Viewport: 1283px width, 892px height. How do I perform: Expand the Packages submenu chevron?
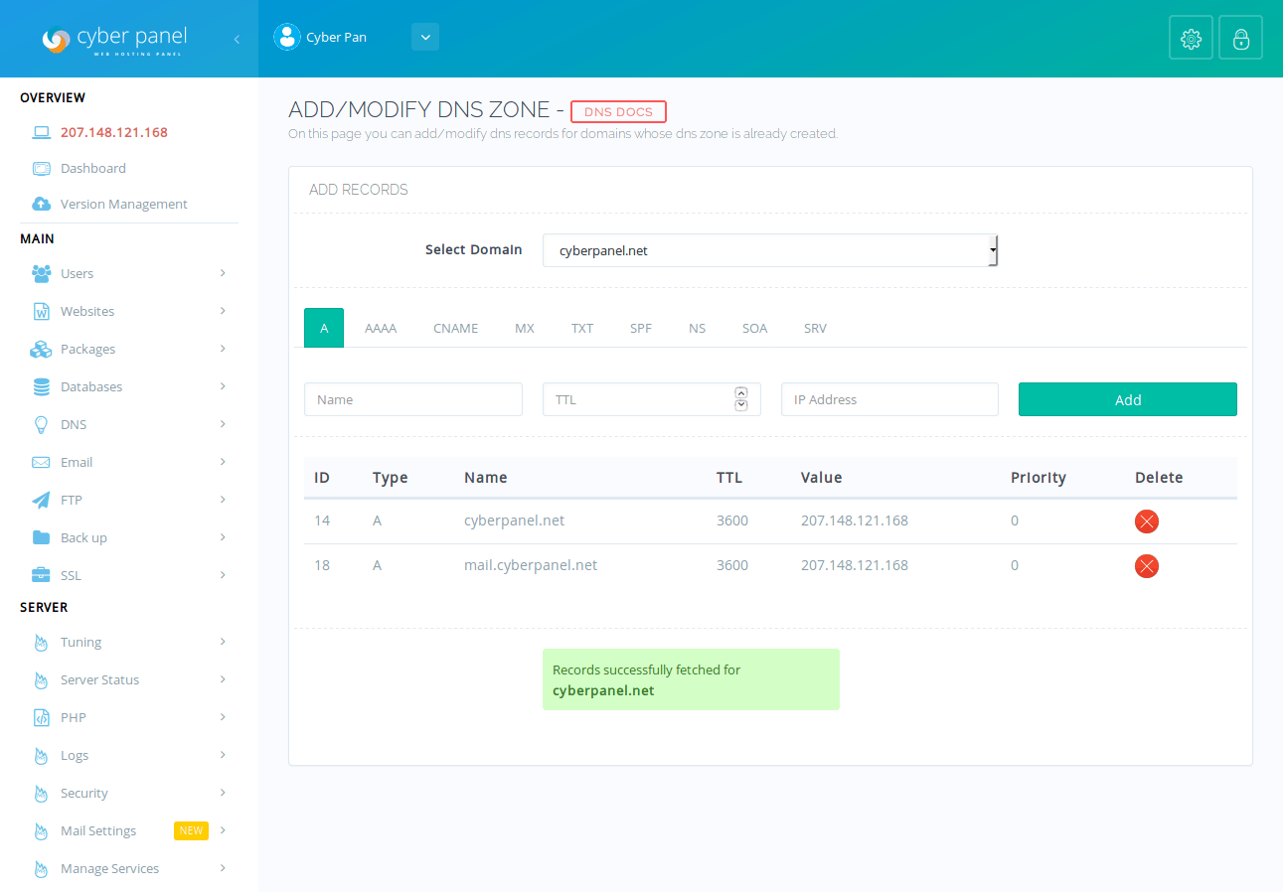[223, 349]
